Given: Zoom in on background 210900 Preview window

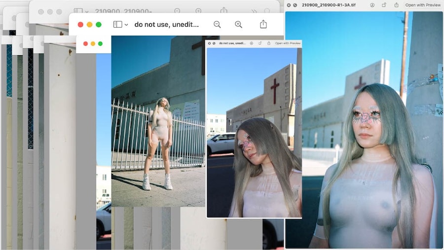Looking at the screenshot, I should (x=198, y=11).
